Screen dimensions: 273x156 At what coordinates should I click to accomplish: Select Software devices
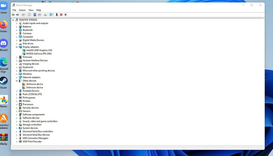click(x=31, y=118)
